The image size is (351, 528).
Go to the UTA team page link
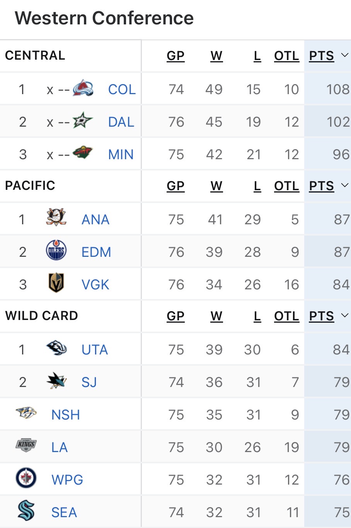[95, 350]
